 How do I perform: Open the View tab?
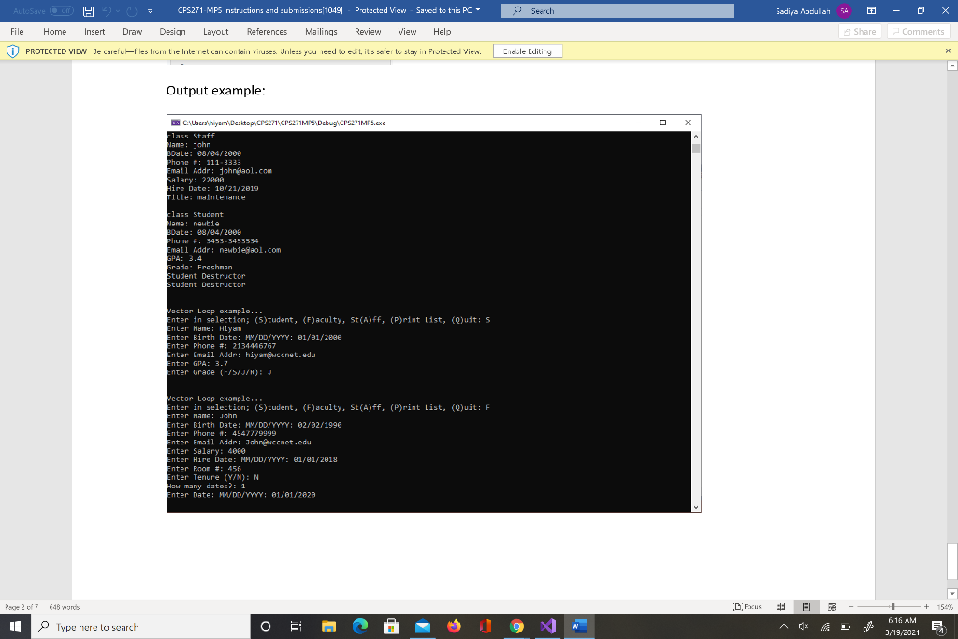[x=407, y=32]
